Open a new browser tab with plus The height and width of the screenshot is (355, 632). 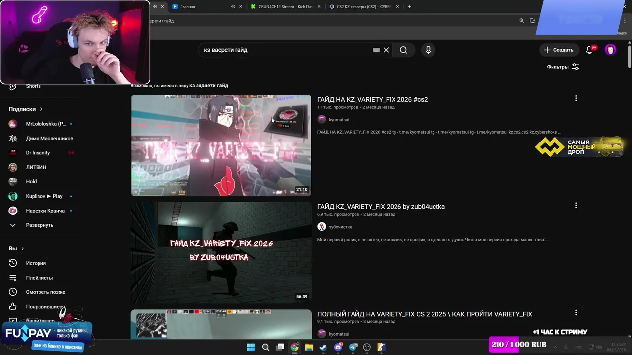point(409,6)
